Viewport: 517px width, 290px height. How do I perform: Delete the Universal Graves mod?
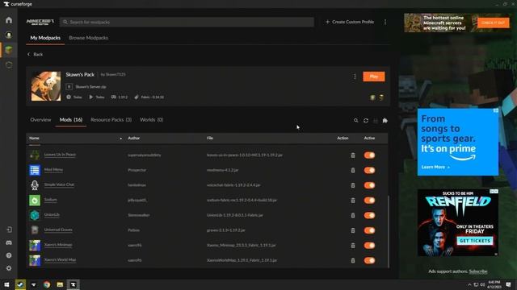pyautogui.click(x=353, y=230)
